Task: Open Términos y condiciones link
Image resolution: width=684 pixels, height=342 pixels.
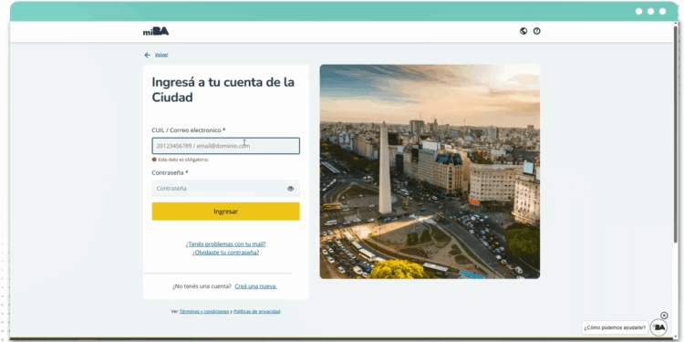Action: tap(204, 312)
